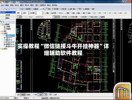Open the 首层 floor dropdown

22,13
